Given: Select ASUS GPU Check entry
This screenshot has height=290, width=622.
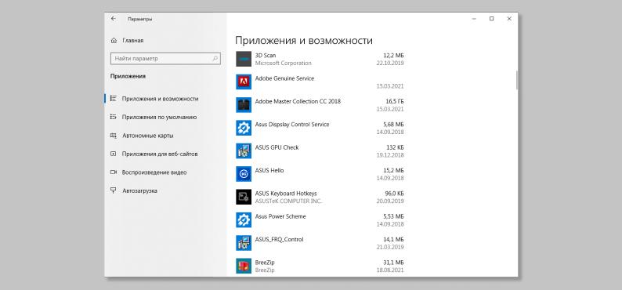Looking at the screenshot, I should tap(277, 147).
